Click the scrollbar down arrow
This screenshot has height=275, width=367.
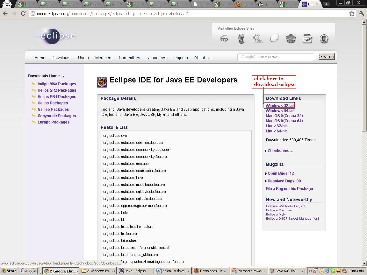coord(364,263)
